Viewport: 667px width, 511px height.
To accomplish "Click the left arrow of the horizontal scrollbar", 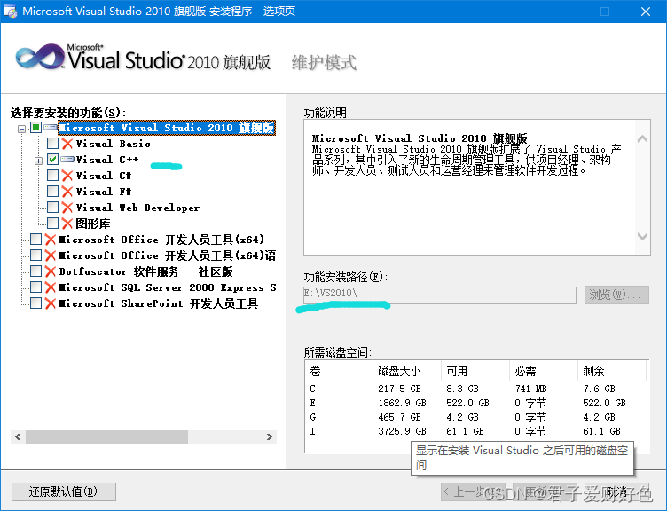I will (18, 437).
